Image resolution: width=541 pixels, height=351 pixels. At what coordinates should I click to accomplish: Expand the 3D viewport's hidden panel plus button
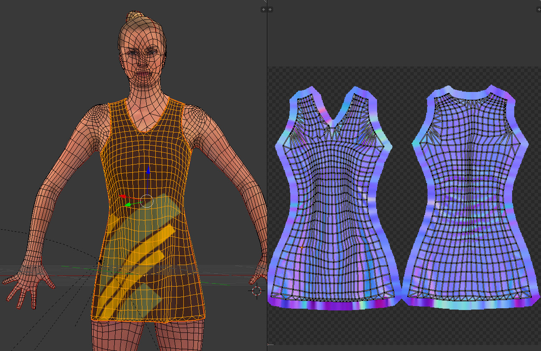(x=264, y=9)
